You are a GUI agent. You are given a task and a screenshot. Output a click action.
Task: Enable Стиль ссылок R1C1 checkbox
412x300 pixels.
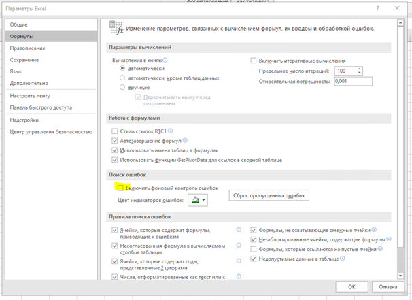click(x=115, y=131)
